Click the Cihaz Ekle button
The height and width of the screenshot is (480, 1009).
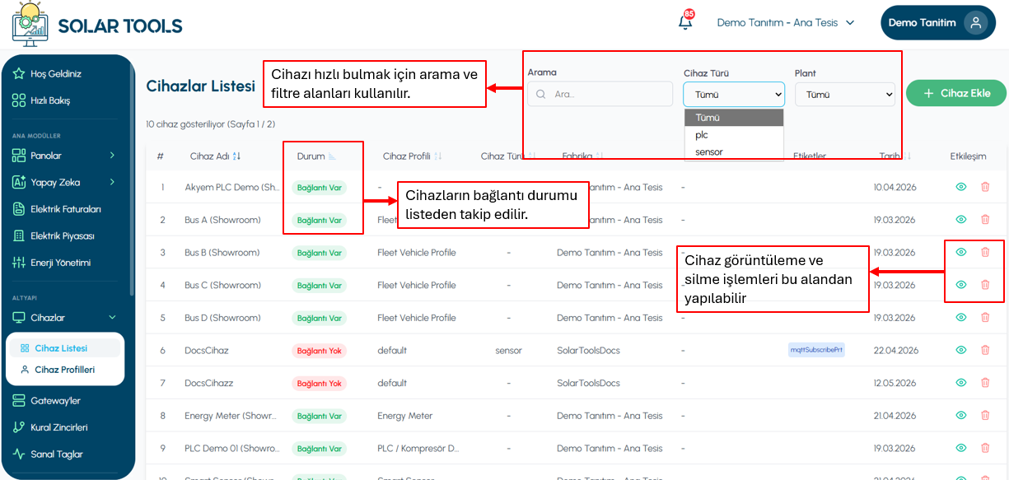[956, 93]
